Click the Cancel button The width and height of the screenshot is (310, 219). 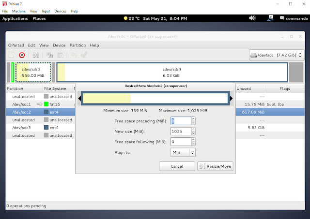(x=177, y=166)
